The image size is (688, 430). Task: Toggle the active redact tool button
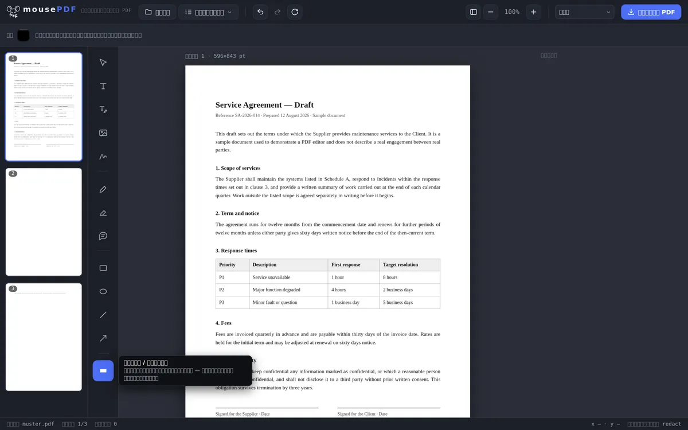pos(103,371)
